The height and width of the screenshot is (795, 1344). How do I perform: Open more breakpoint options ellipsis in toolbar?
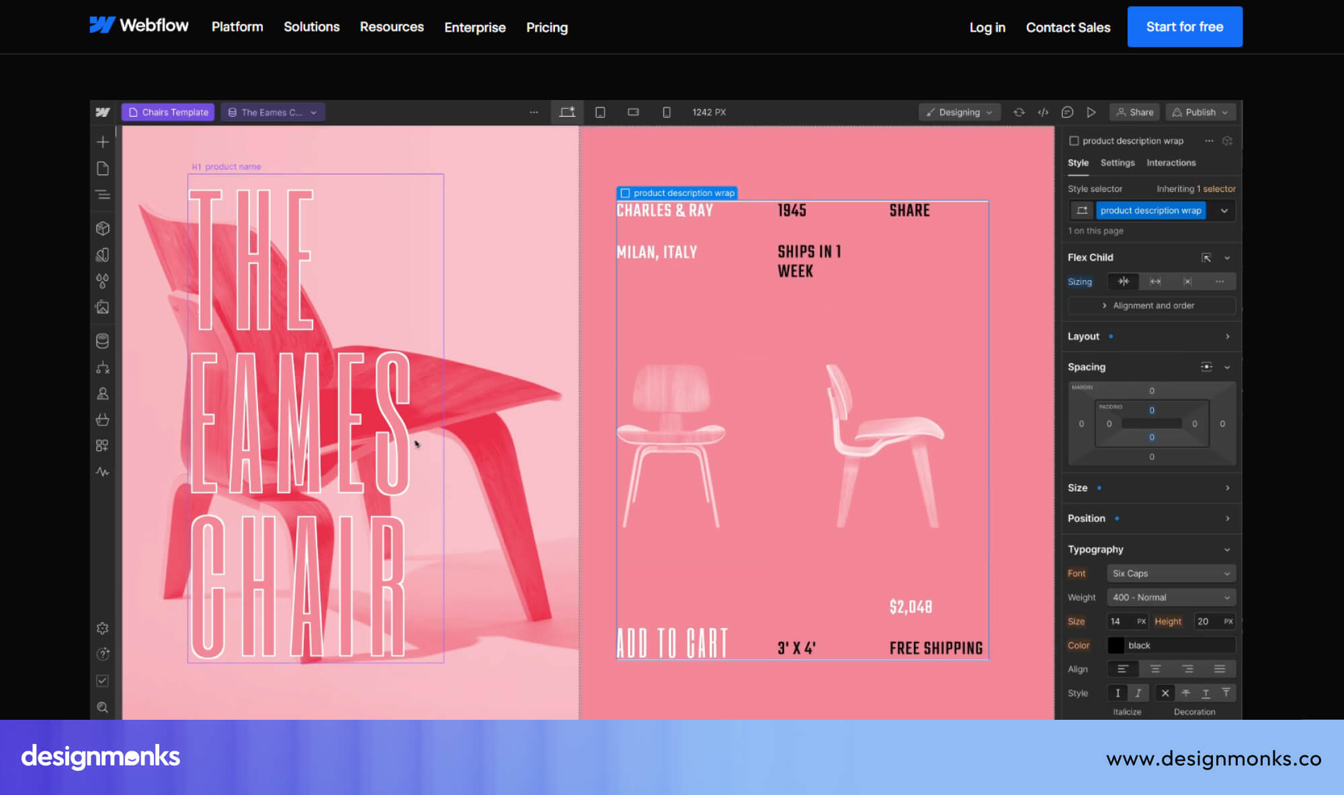(x=534, y=112)
